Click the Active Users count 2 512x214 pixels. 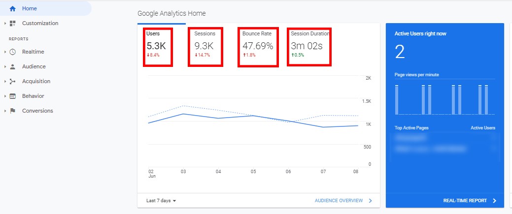click(x=400, y=52)
